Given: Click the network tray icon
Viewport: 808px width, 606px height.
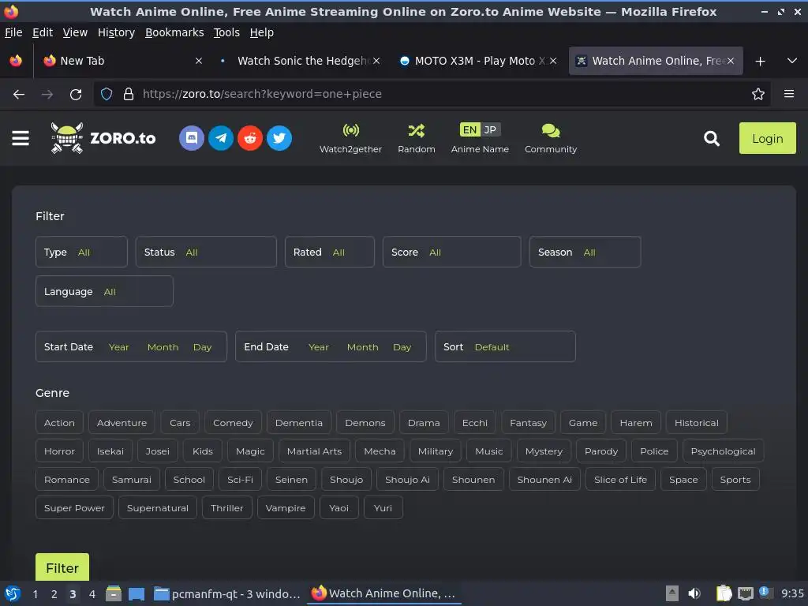Looking at the screenshot, I should [745, 593].
